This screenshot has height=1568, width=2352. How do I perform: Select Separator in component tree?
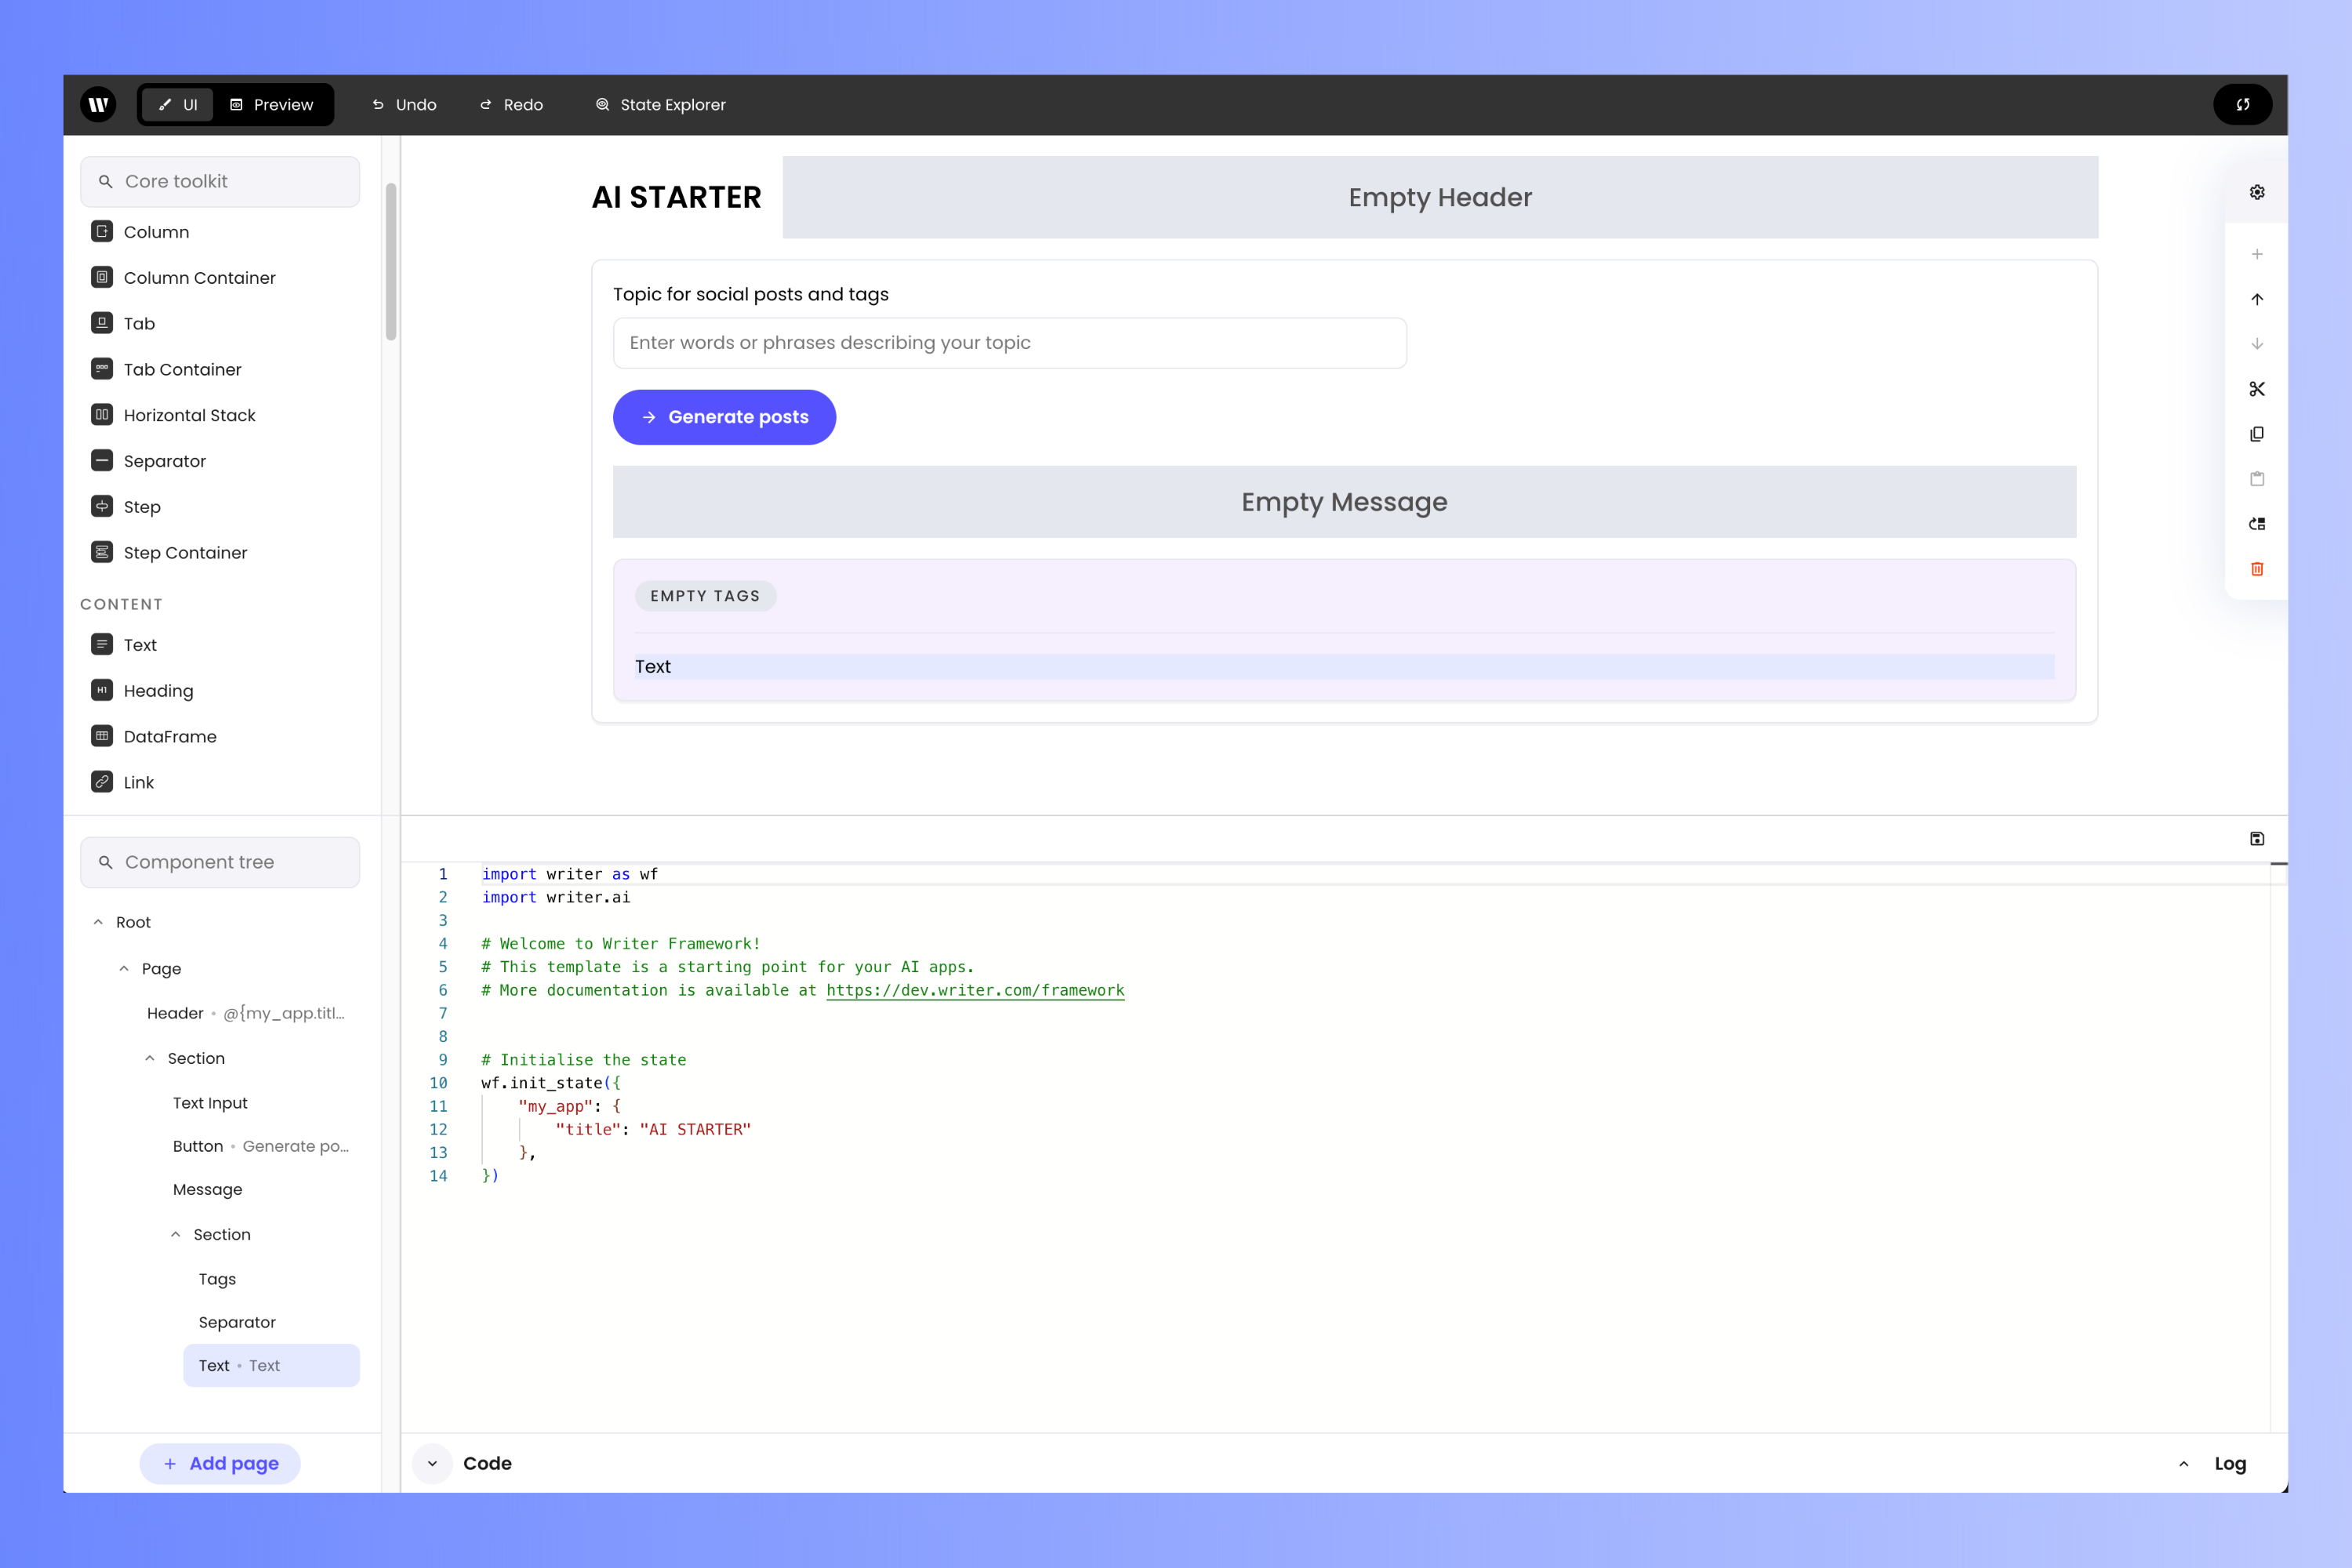(x=237, y=1322)
